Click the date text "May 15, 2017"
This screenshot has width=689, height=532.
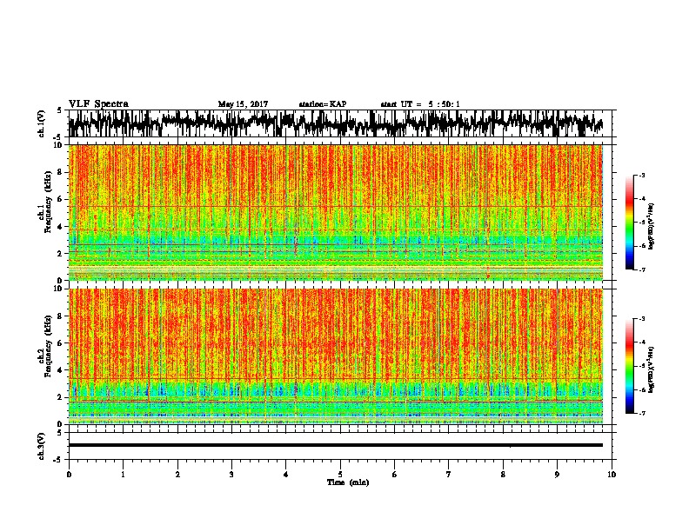pos(243,104)
